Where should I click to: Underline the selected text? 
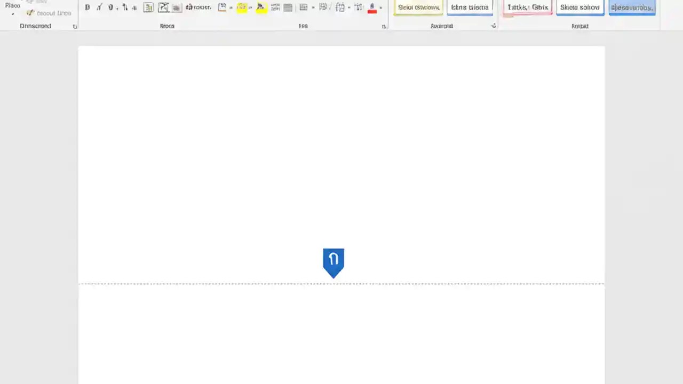[x=110, y=7]
